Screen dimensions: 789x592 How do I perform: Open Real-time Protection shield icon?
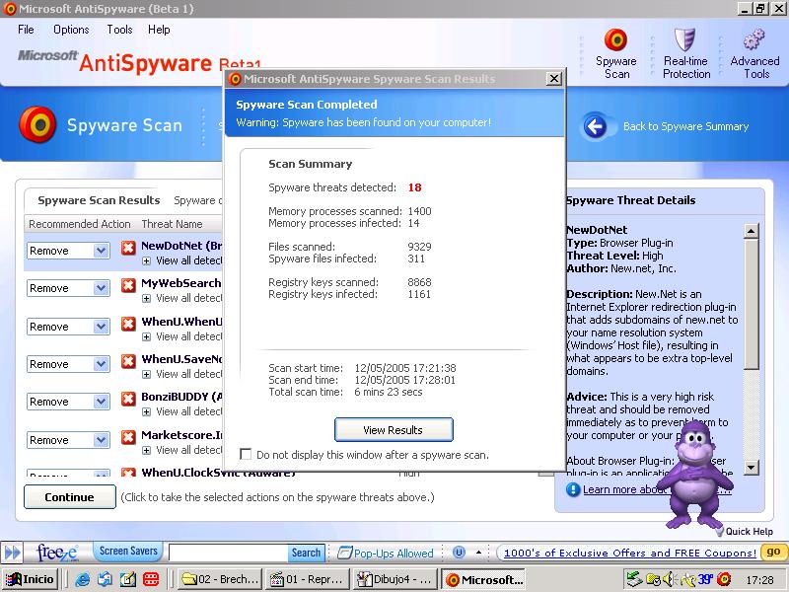coord(684,39)
